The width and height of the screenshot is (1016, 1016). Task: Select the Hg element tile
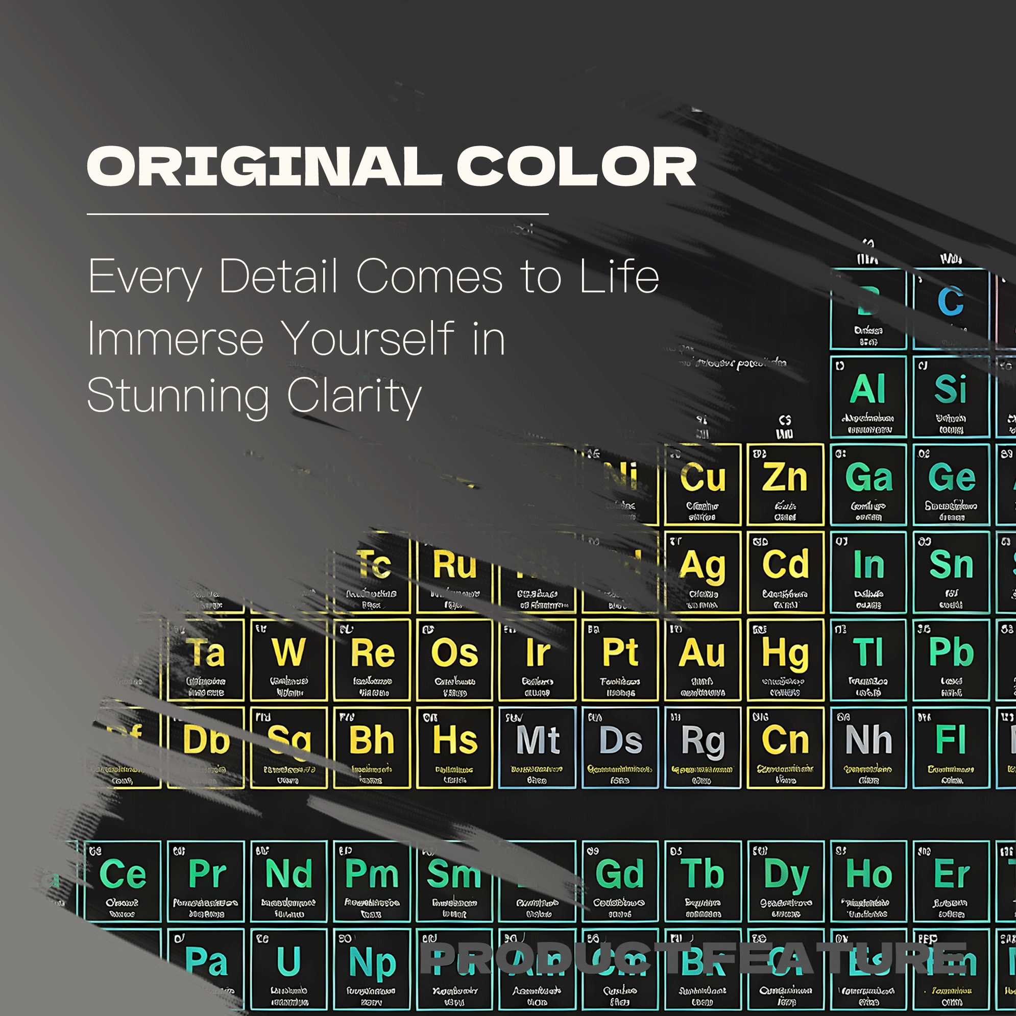pyautogui.click(x=786, y=660)
